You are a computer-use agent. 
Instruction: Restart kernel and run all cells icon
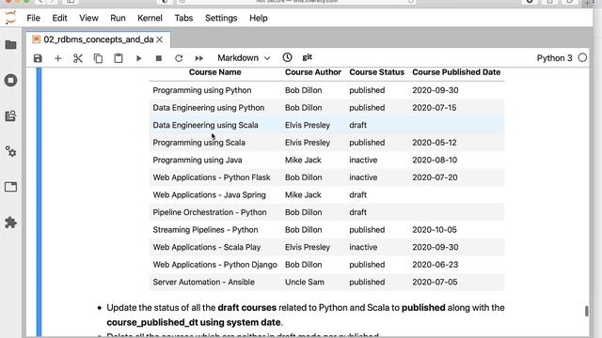pos(198,58)
